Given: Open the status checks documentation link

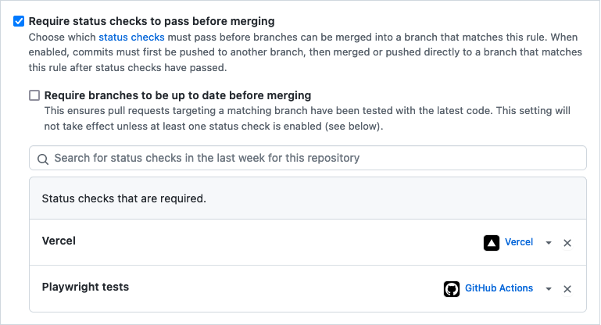Looking at the screenshot, I should (x=131, y=37).
